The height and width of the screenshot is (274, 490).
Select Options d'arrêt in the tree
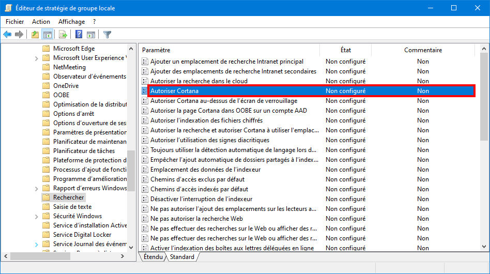coord(73,114)
